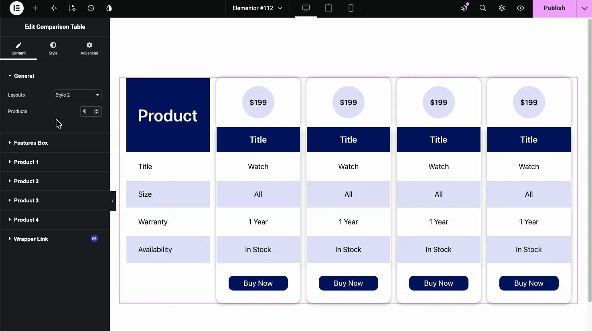Open the what's new megaphone icon
592x331 pixels.
[x=464, y=8]
